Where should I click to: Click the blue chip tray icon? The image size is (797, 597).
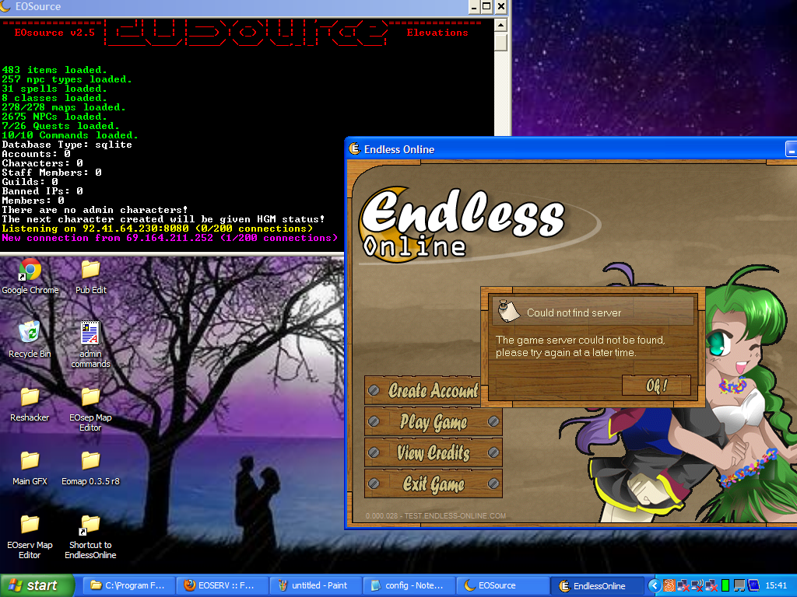(753, 586)
